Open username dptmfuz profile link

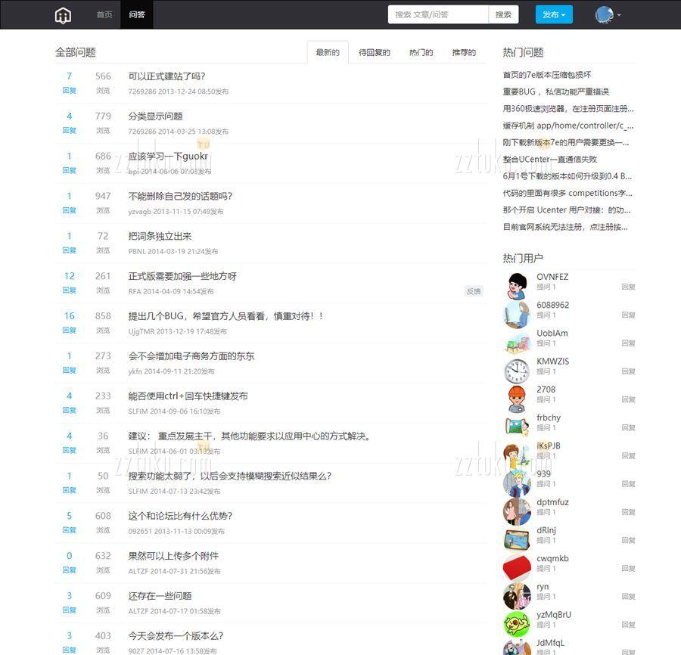(x=552, y=501)
